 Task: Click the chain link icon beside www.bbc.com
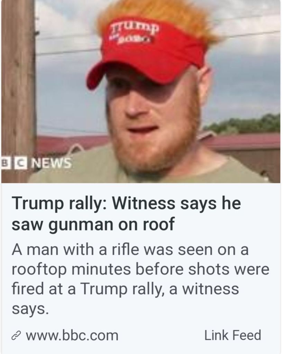coord(17,336)
